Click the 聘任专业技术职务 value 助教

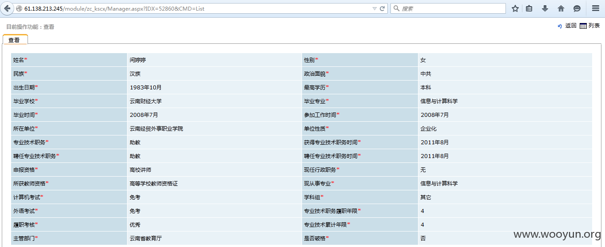pyautogui.click(x=135, y=156)
